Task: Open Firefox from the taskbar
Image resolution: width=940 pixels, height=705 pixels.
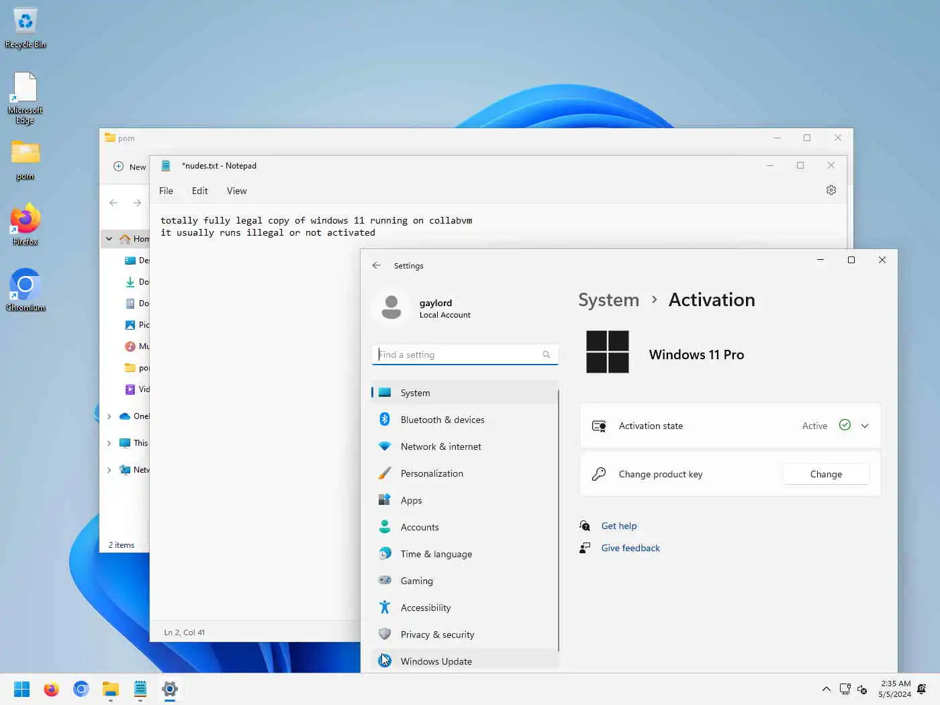Action: 51,689
